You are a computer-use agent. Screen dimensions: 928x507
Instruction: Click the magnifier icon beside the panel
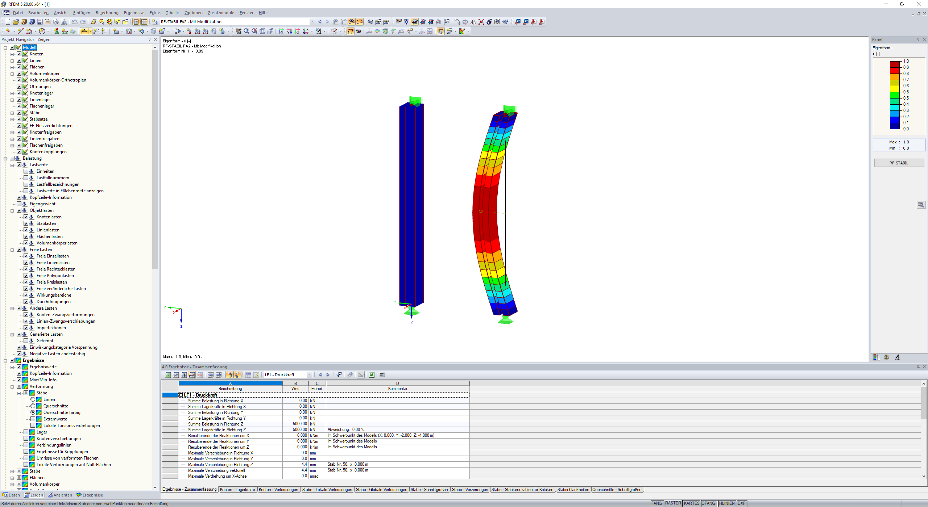click(x=921, y=205)
